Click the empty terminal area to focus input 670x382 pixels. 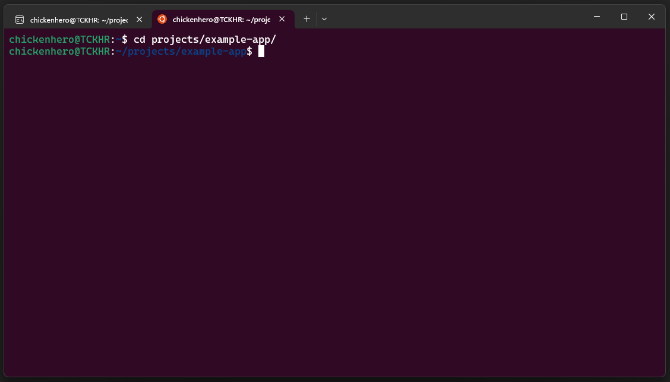point(333,208)
